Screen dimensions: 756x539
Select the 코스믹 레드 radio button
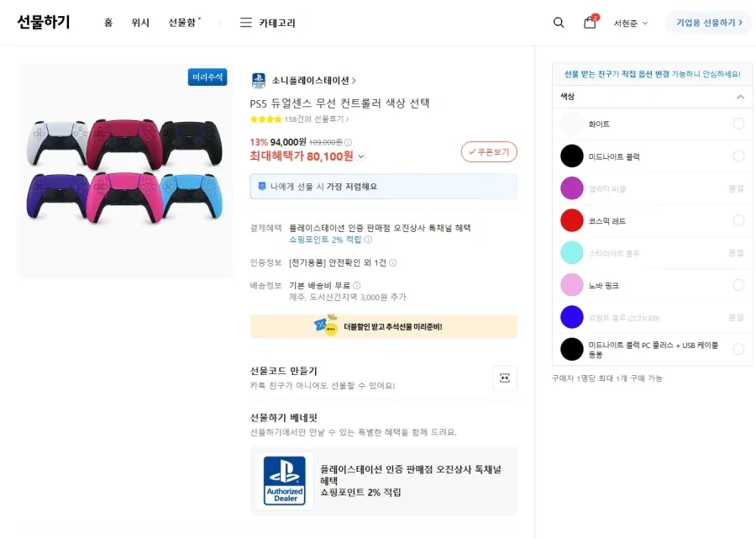(738, 220)
